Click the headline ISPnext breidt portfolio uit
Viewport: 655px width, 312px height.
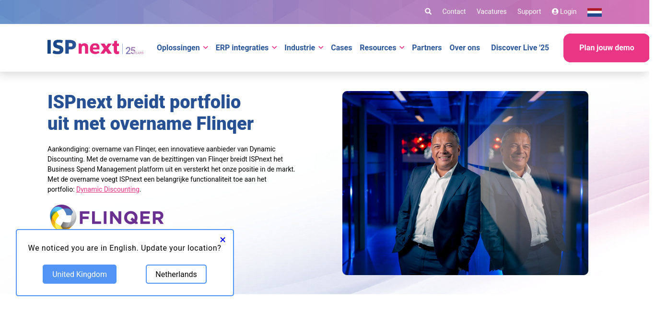(151, 113)
